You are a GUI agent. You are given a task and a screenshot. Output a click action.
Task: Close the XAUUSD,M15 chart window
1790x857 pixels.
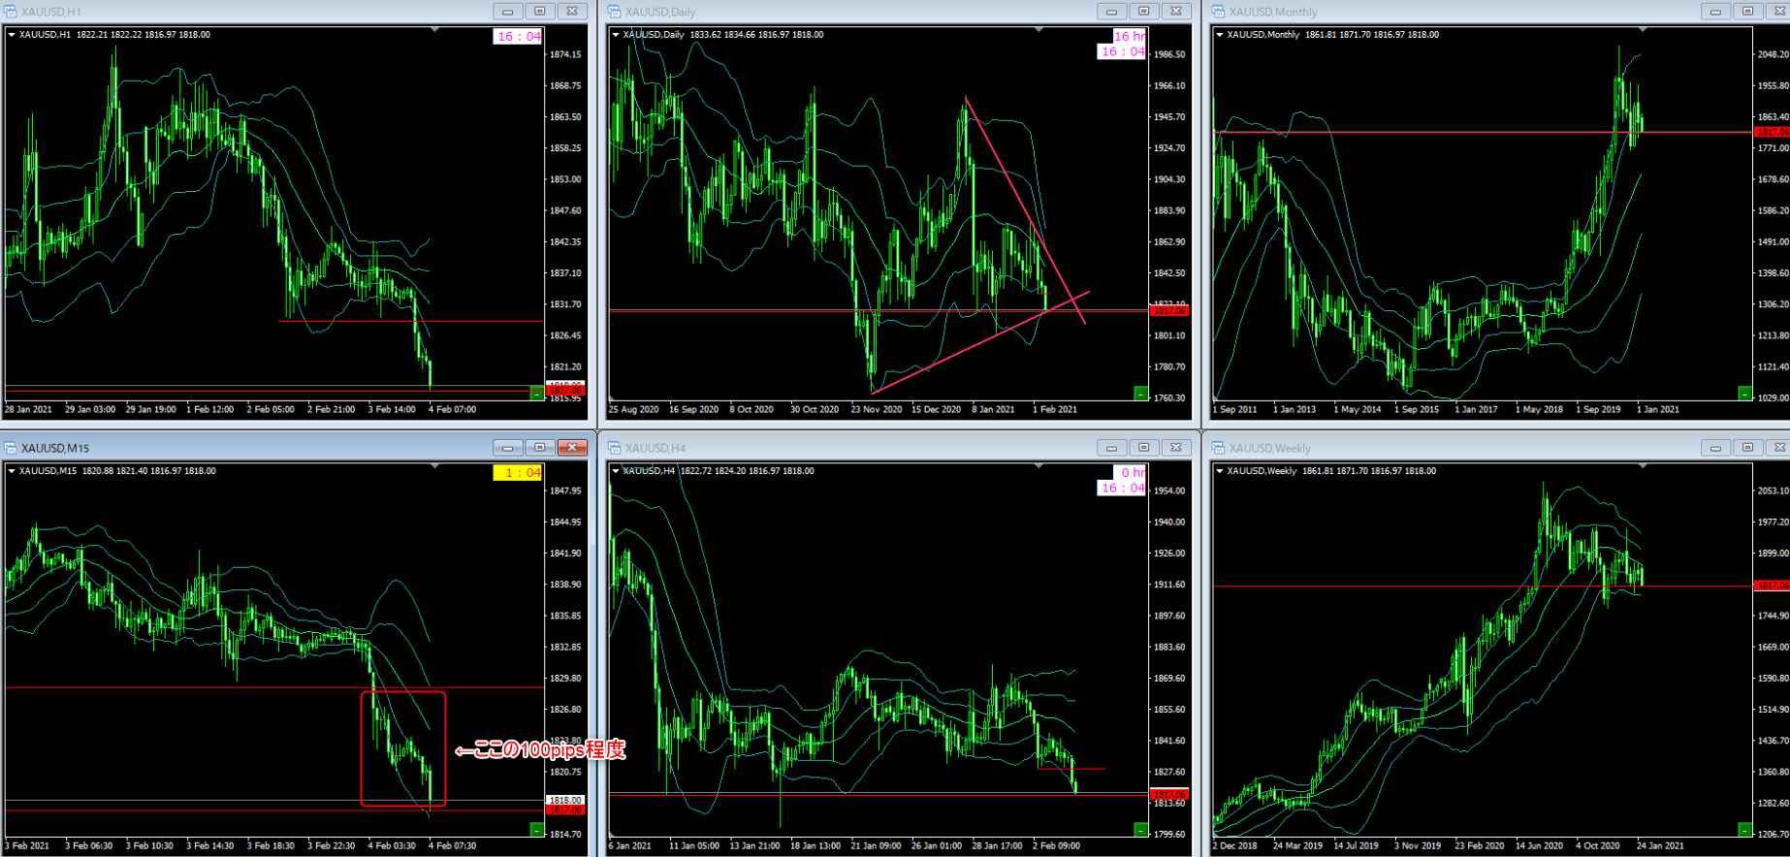point(572,448)
